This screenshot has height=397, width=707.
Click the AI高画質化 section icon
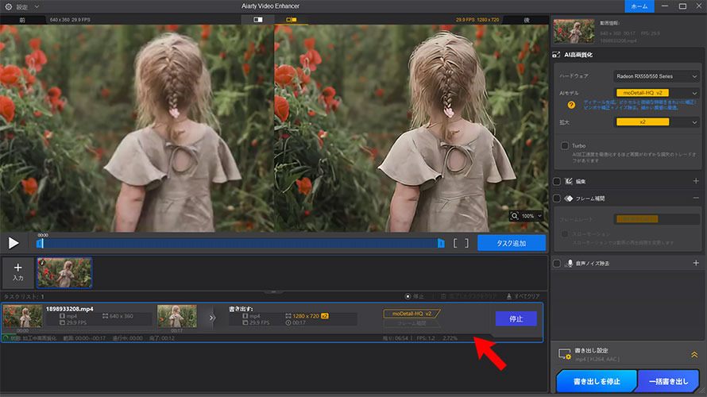[556, 55]
